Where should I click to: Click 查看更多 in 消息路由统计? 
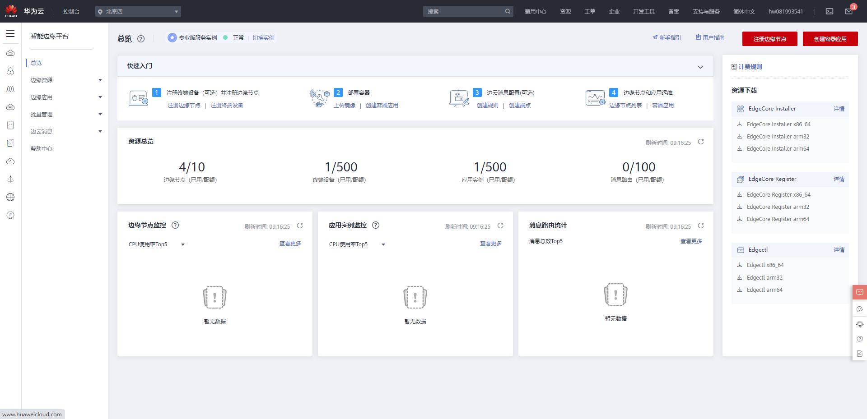691,241
